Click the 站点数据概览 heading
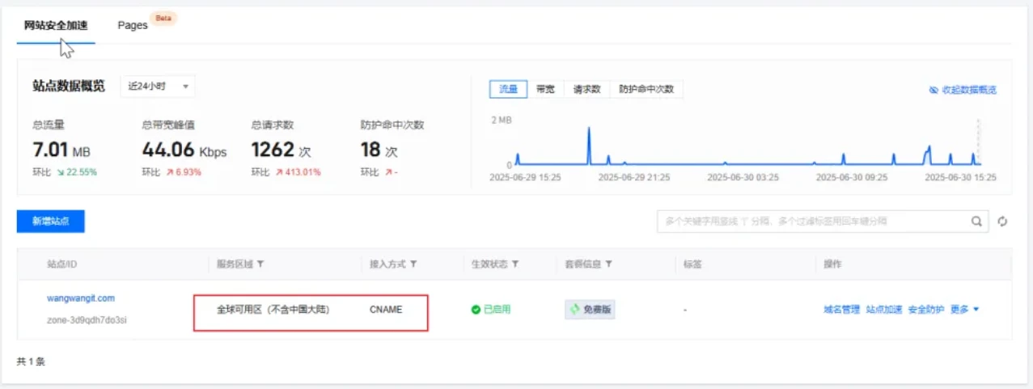Screen dimensions: 1033x389 pyautogui.click(x=69, y=87)
